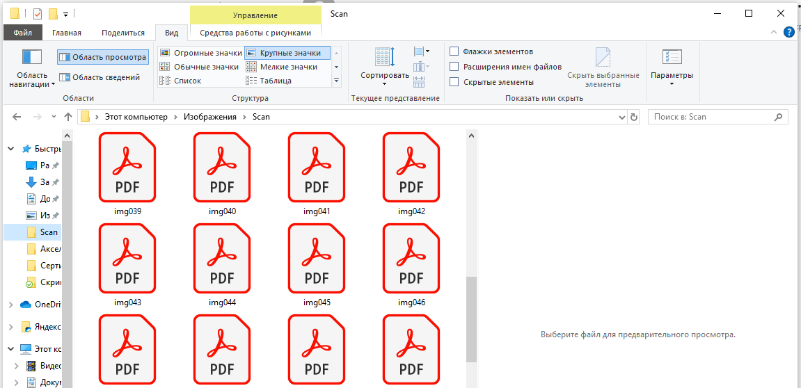
Task: Switch to the Главная tab
Action: [67, 33]
